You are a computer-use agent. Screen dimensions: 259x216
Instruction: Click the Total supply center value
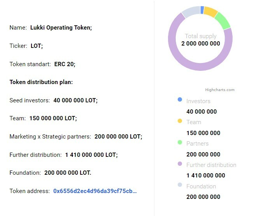click(x=201, y=44)
